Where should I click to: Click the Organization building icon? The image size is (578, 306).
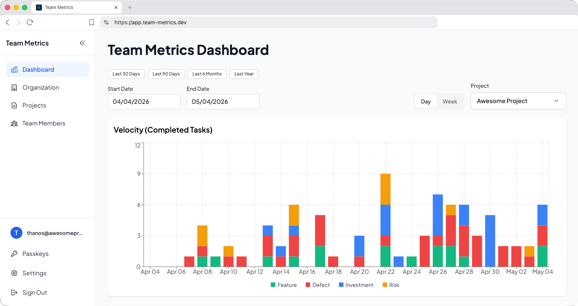[x=14, y=87]
